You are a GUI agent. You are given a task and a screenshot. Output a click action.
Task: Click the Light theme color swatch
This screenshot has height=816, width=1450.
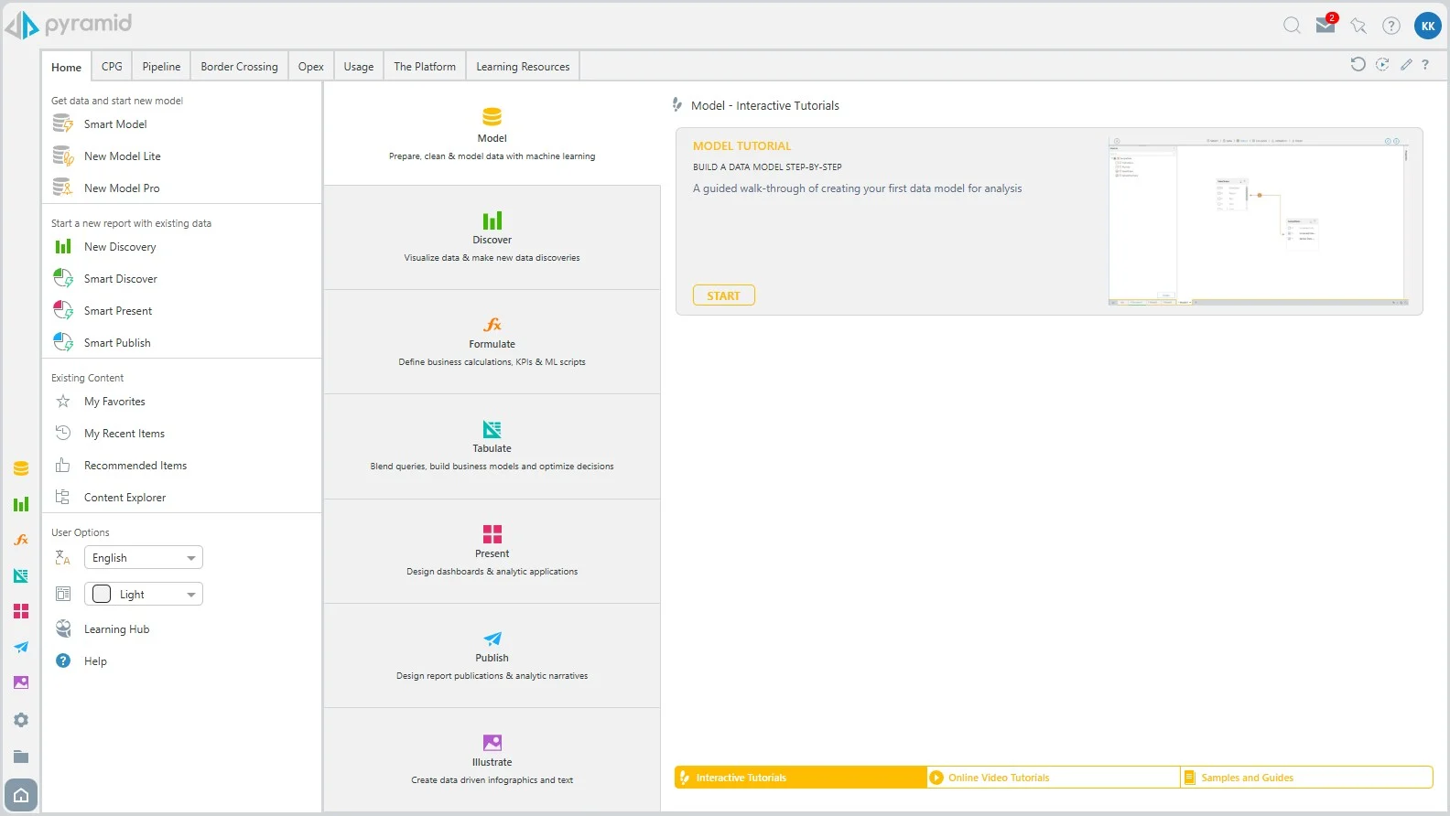point(102,594)
